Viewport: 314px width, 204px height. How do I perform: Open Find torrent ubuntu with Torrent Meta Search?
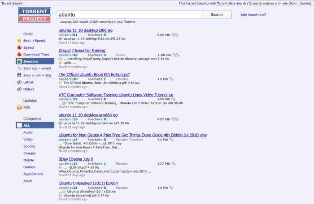(212, 3)
